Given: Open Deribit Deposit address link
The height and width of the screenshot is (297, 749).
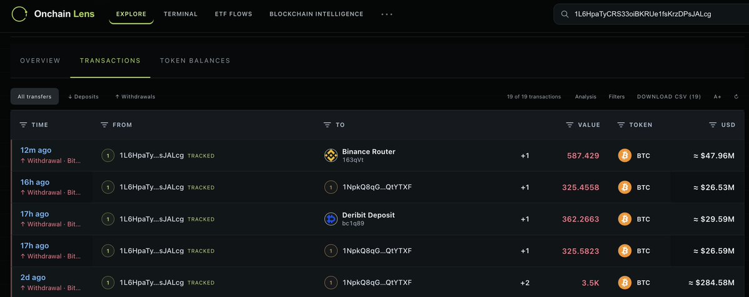Looking at the screenshot, I should (369, 215).
